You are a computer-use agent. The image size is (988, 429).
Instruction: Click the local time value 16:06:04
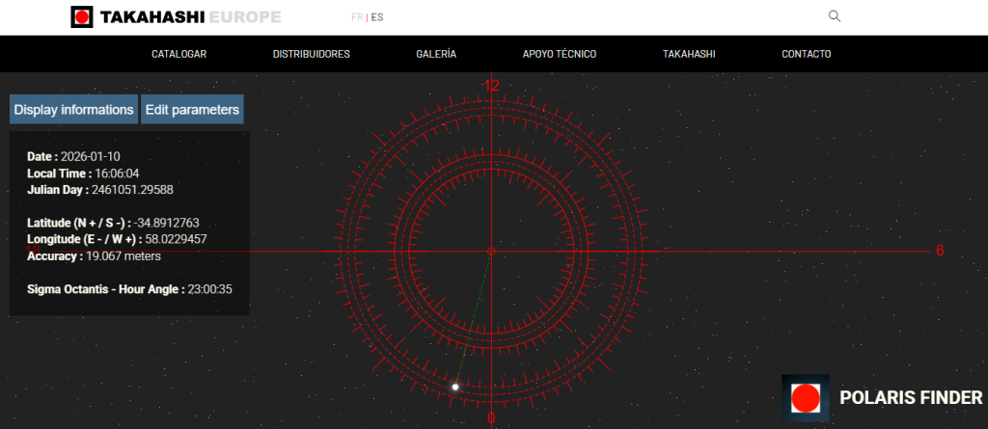tap(117, 174)
